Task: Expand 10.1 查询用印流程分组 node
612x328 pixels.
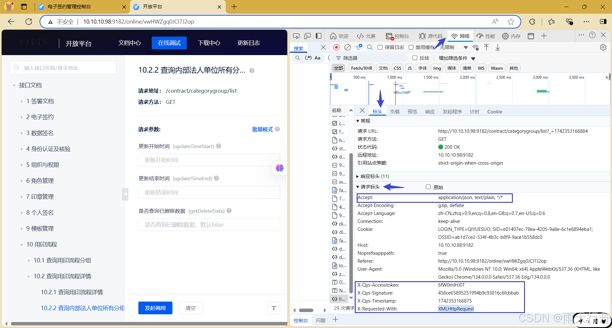Action: (x=29, y=260)
